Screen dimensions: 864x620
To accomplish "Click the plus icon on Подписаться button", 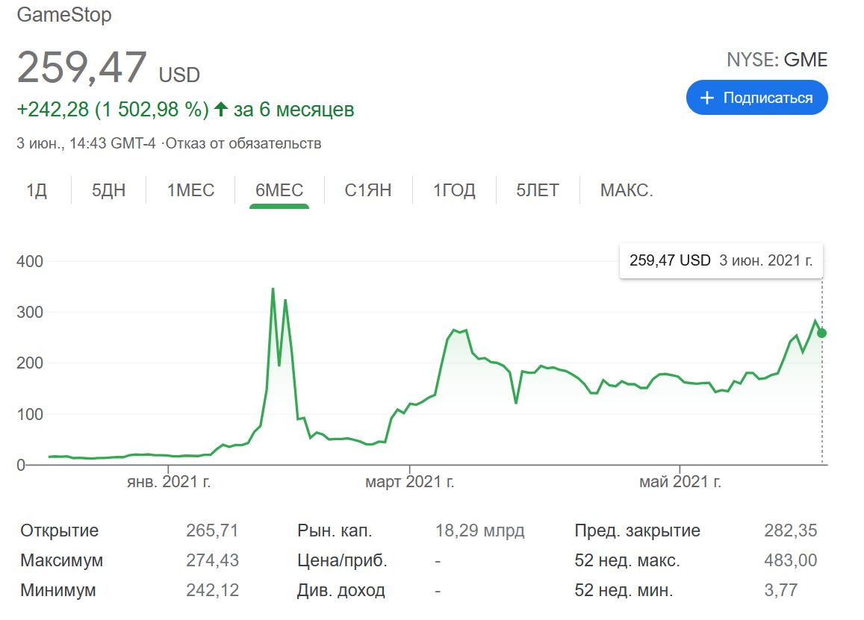I will [x=707, y=98].
